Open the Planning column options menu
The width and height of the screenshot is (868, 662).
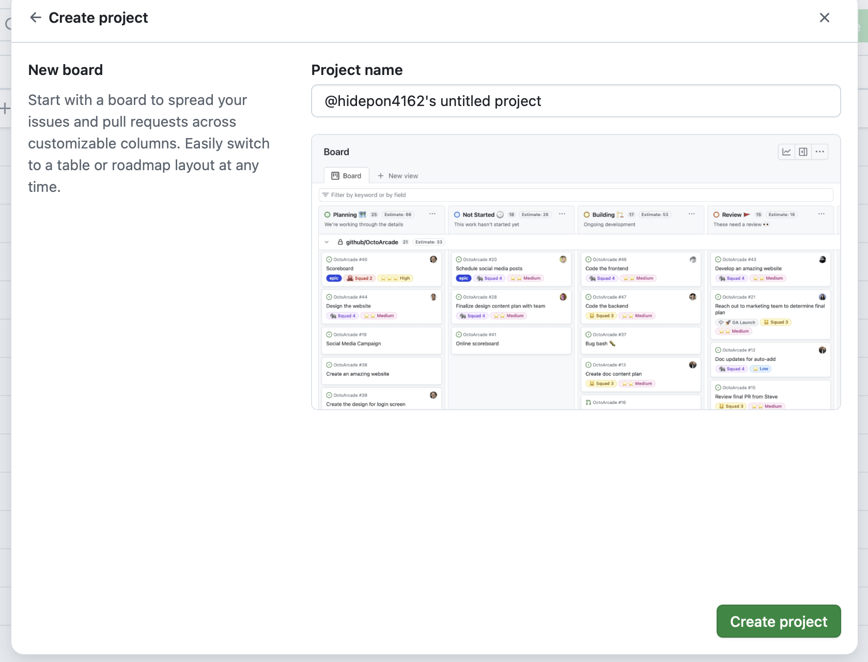pyautogui.click(x=432, y=214)
